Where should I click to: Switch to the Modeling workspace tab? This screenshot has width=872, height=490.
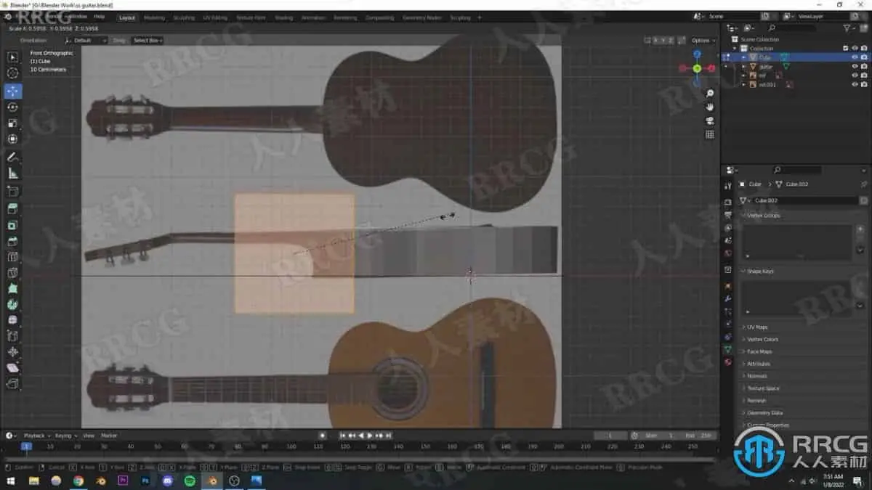154,17
